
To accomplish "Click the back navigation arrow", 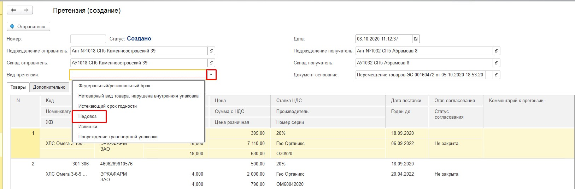I will [x=13, y=10].
